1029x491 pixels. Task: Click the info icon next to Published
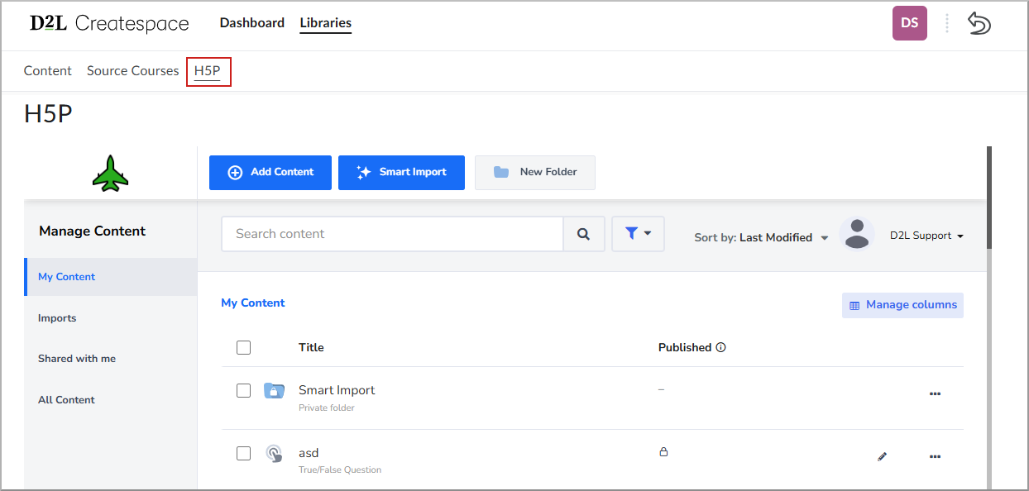click(x=720, y=347)
